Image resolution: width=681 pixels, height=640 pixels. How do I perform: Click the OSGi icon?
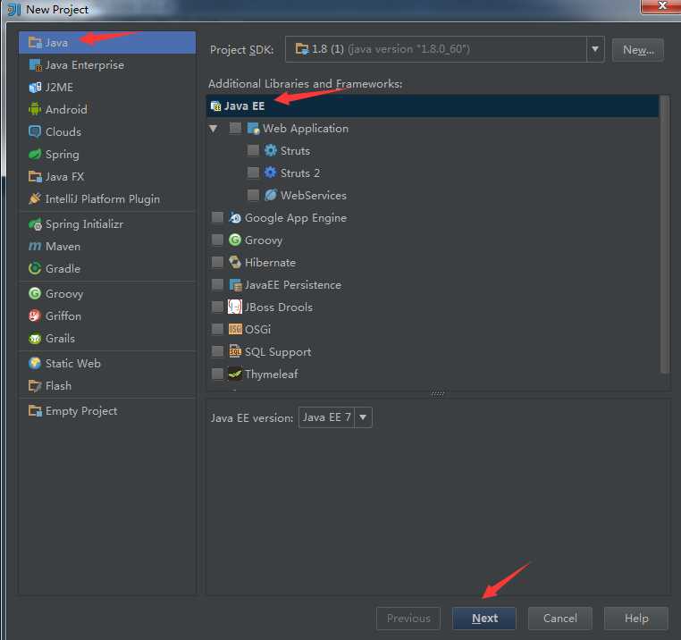point(235,329)
